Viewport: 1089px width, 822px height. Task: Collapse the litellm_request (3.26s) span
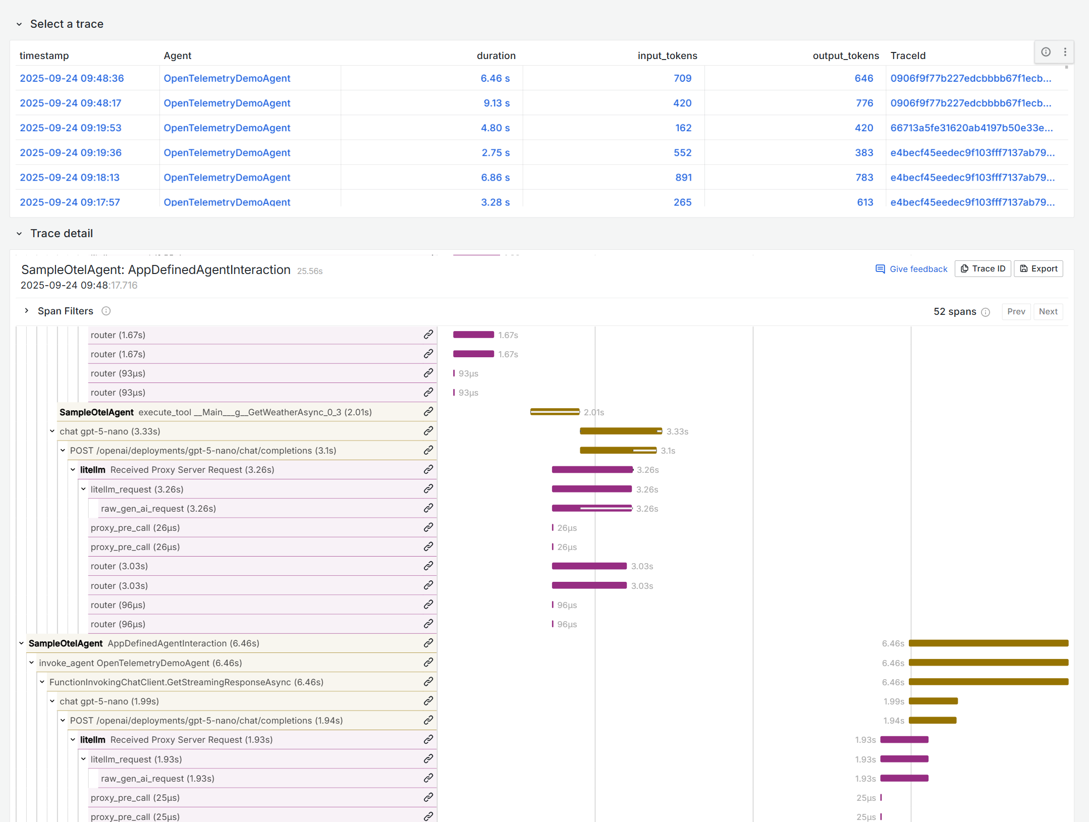pyautogui.click(x=84, y=489)
